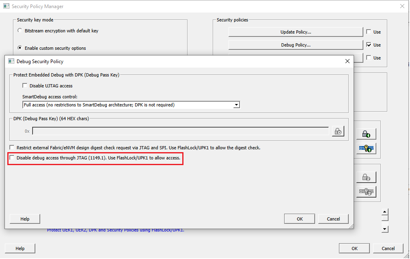The height and width of the screenshot is (259, 410).
Task: Click Help in Security Policy Manager window
Action: [20, 248]
